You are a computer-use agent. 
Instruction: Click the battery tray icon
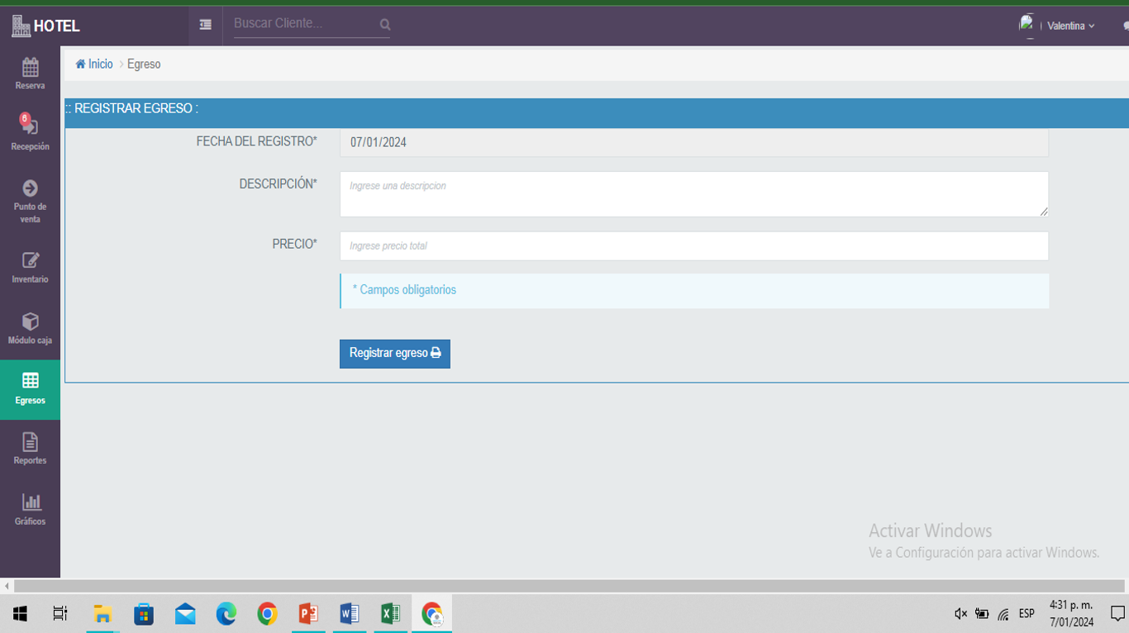coord(982,614)
